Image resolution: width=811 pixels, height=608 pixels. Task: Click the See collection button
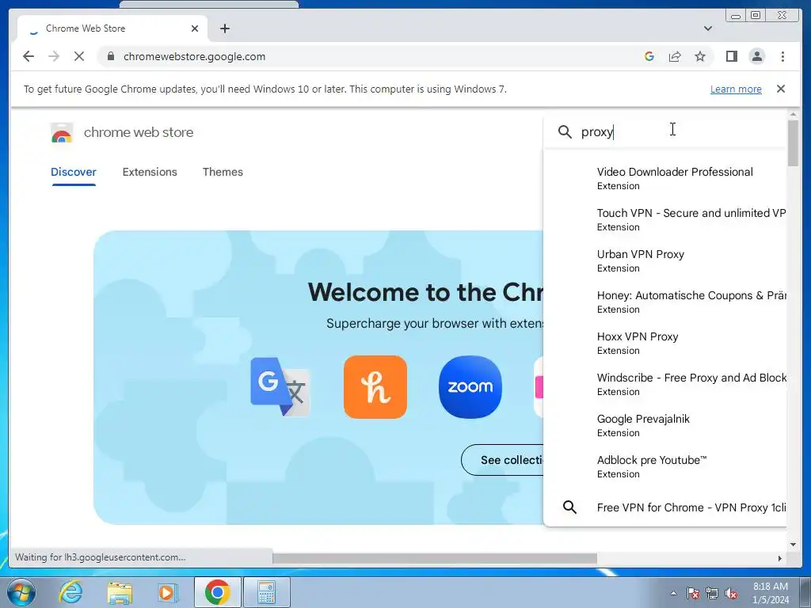[x=503, y=460]
